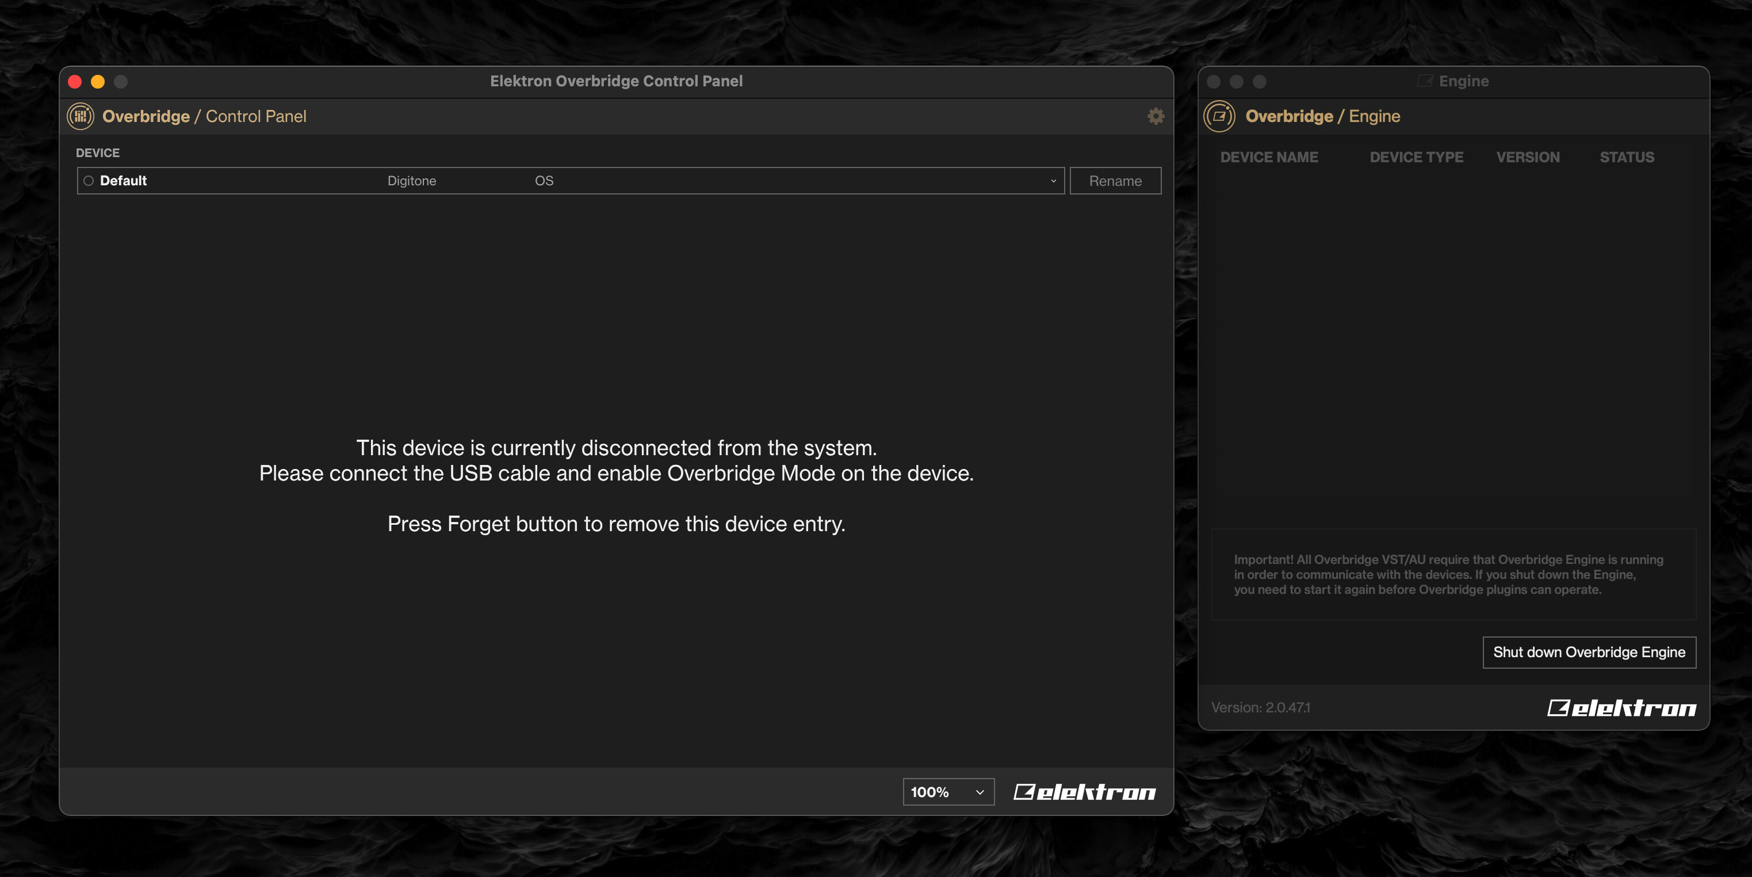Click the Important! notice text in Engine

(1449, 575)
